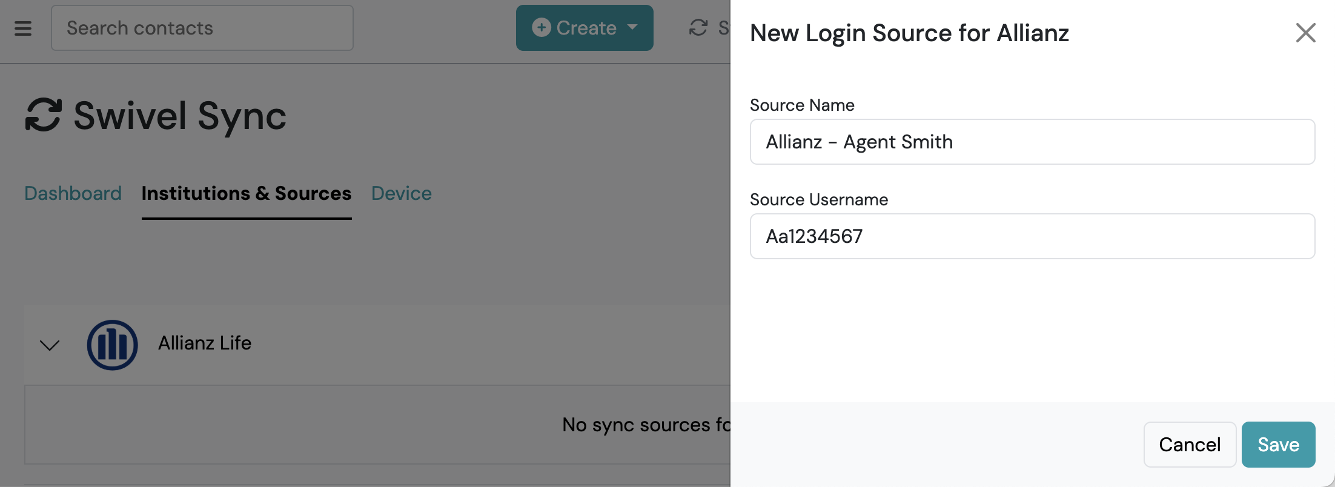Click the Swivel Sync page title
This screenshot has height=487, width=1335.
180,115
